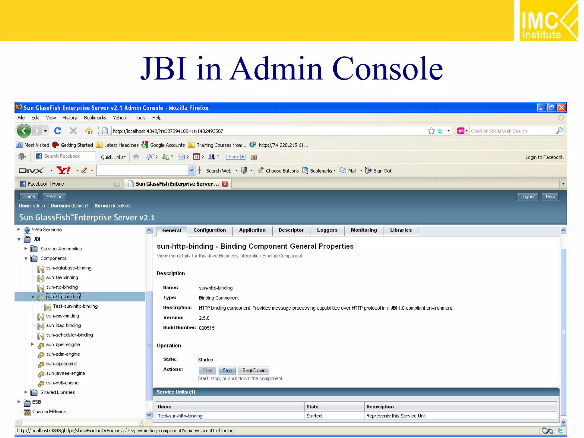Click the tree panel horizontal scrollbar

[x=80, y=422]
